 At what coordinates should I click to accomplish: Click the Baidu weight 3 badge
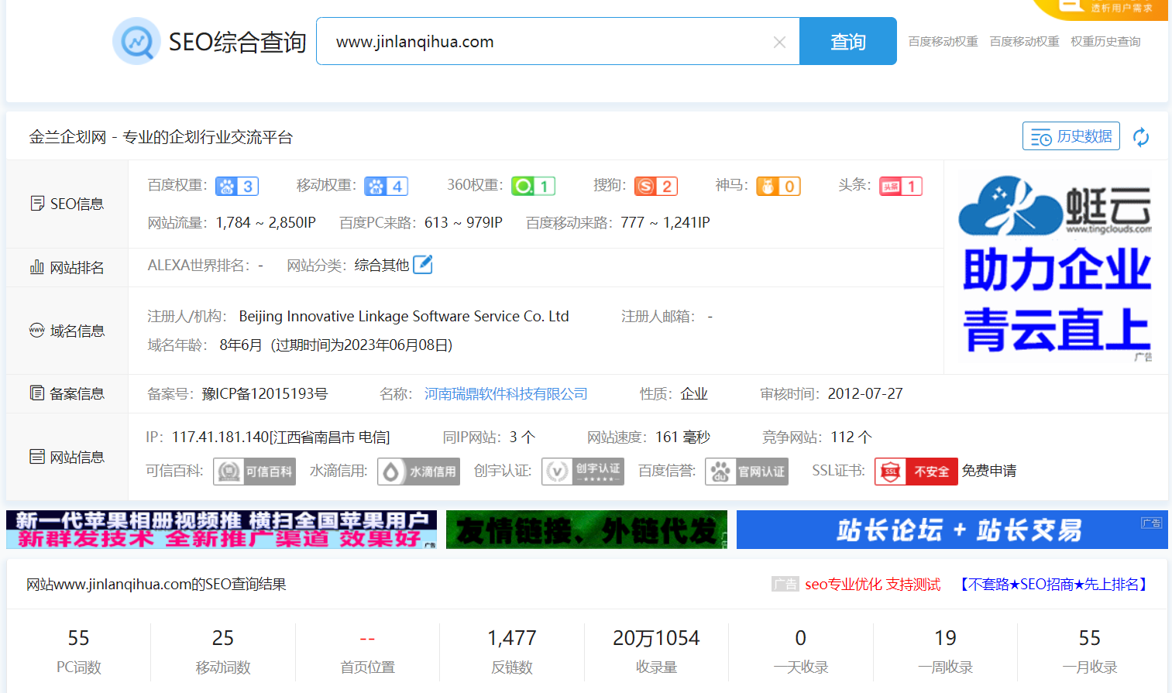coord(237,186)
